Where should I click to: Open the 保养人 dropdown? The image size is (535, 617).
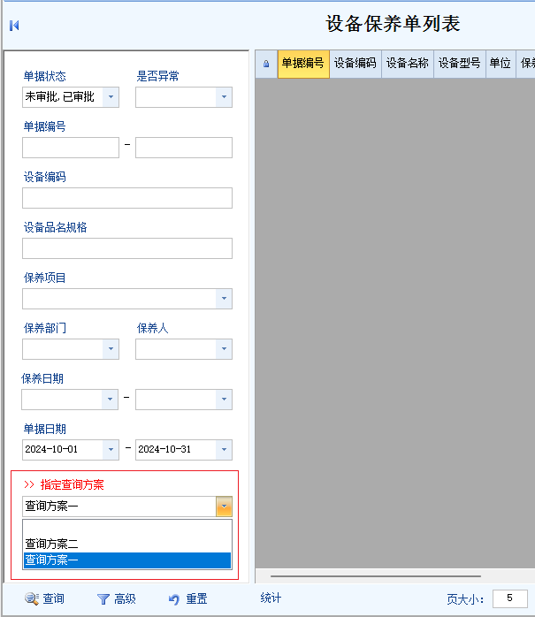224,349
